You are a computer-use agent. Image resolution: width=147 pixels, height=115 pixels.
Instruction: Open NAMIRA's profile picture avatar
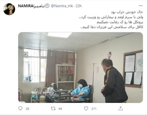click(9, 9)
